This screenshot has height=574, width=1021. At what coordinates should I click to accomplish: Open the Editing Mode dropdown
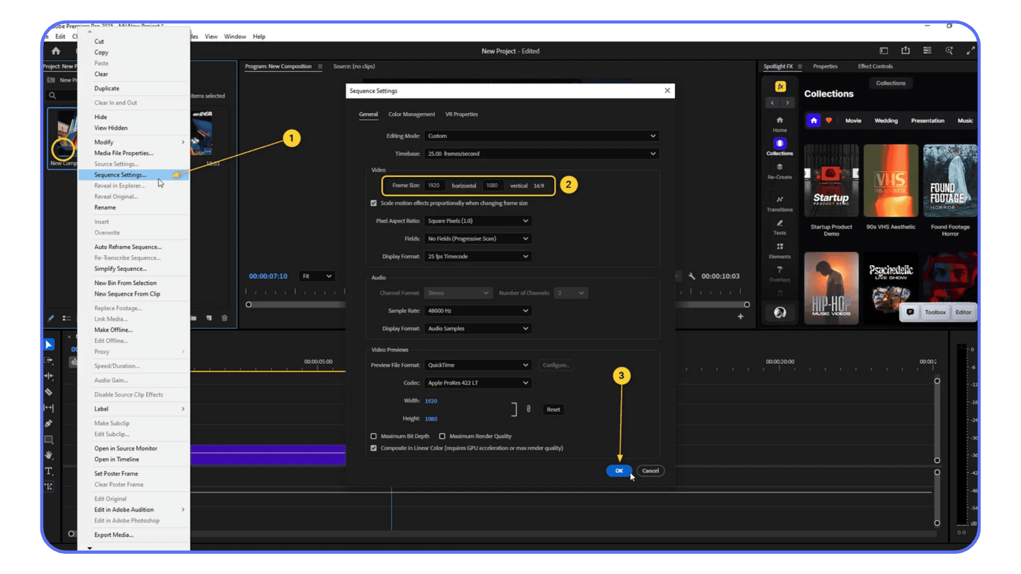point(541,136)
